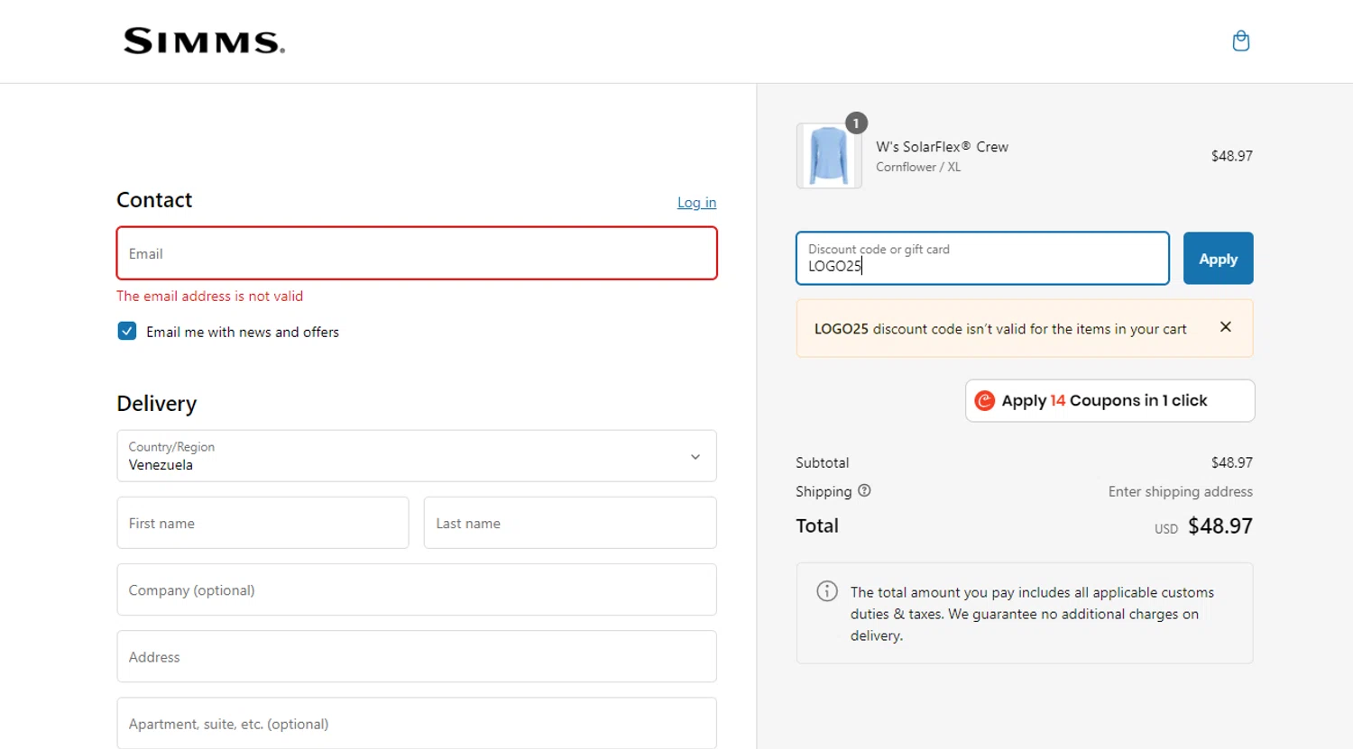The width and height of the screenshot is (1353, 749).
Task: Click the Last name field
Action: [570, 523]
